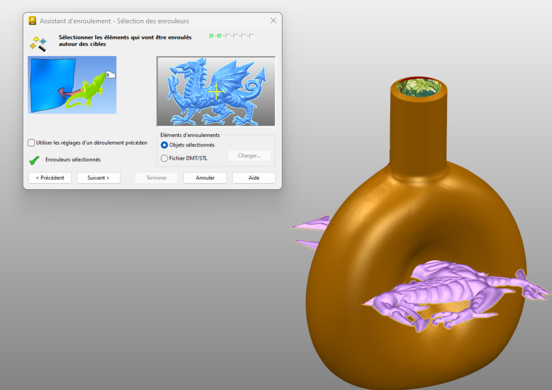Click the green check mark next to Enrouleurs sélectionnés
The image size is (552, 390).
(34, 160)
